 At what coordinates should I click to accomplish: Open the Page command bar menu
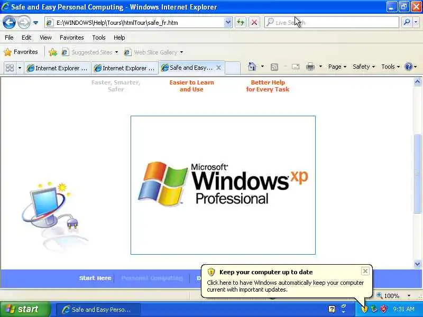pyautogui.click(x=337, y=67)
